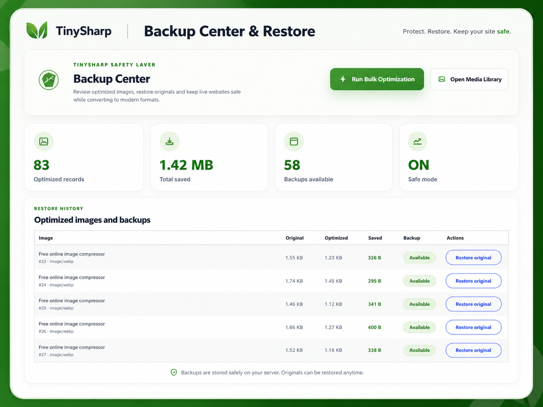Restore original for image #23
This screenshot has width=543, height=407.
pyautogui.click(x=473, y=258)
